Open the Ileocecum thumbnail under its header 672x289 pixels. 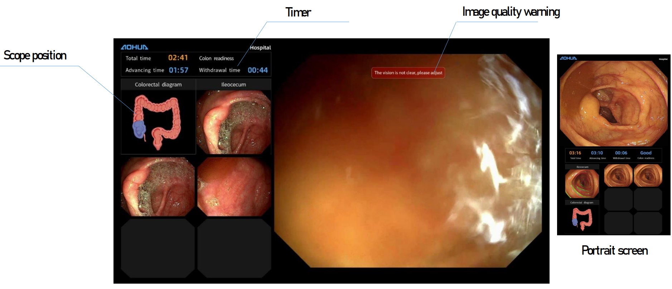point(233,122)
